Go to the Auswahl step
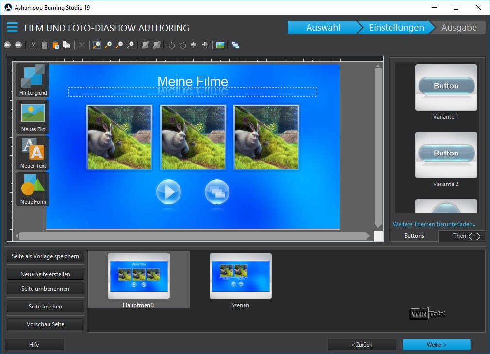This screenshot has height=354, width=490. pos(323,28)
